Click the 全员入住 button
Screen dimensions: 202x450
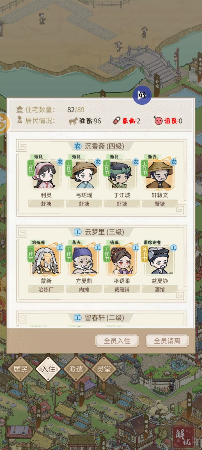tap(117, 341)
